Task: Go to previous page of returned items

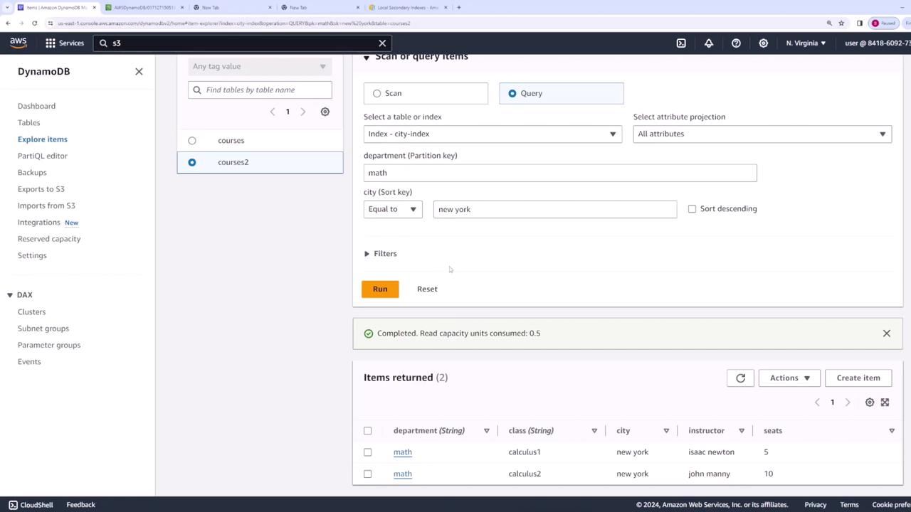Action: pyautogui.click(x=817, y=402)
